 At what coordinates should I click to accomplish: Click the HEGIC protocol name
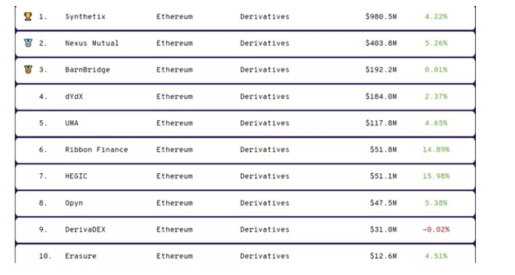coord(76,176)
